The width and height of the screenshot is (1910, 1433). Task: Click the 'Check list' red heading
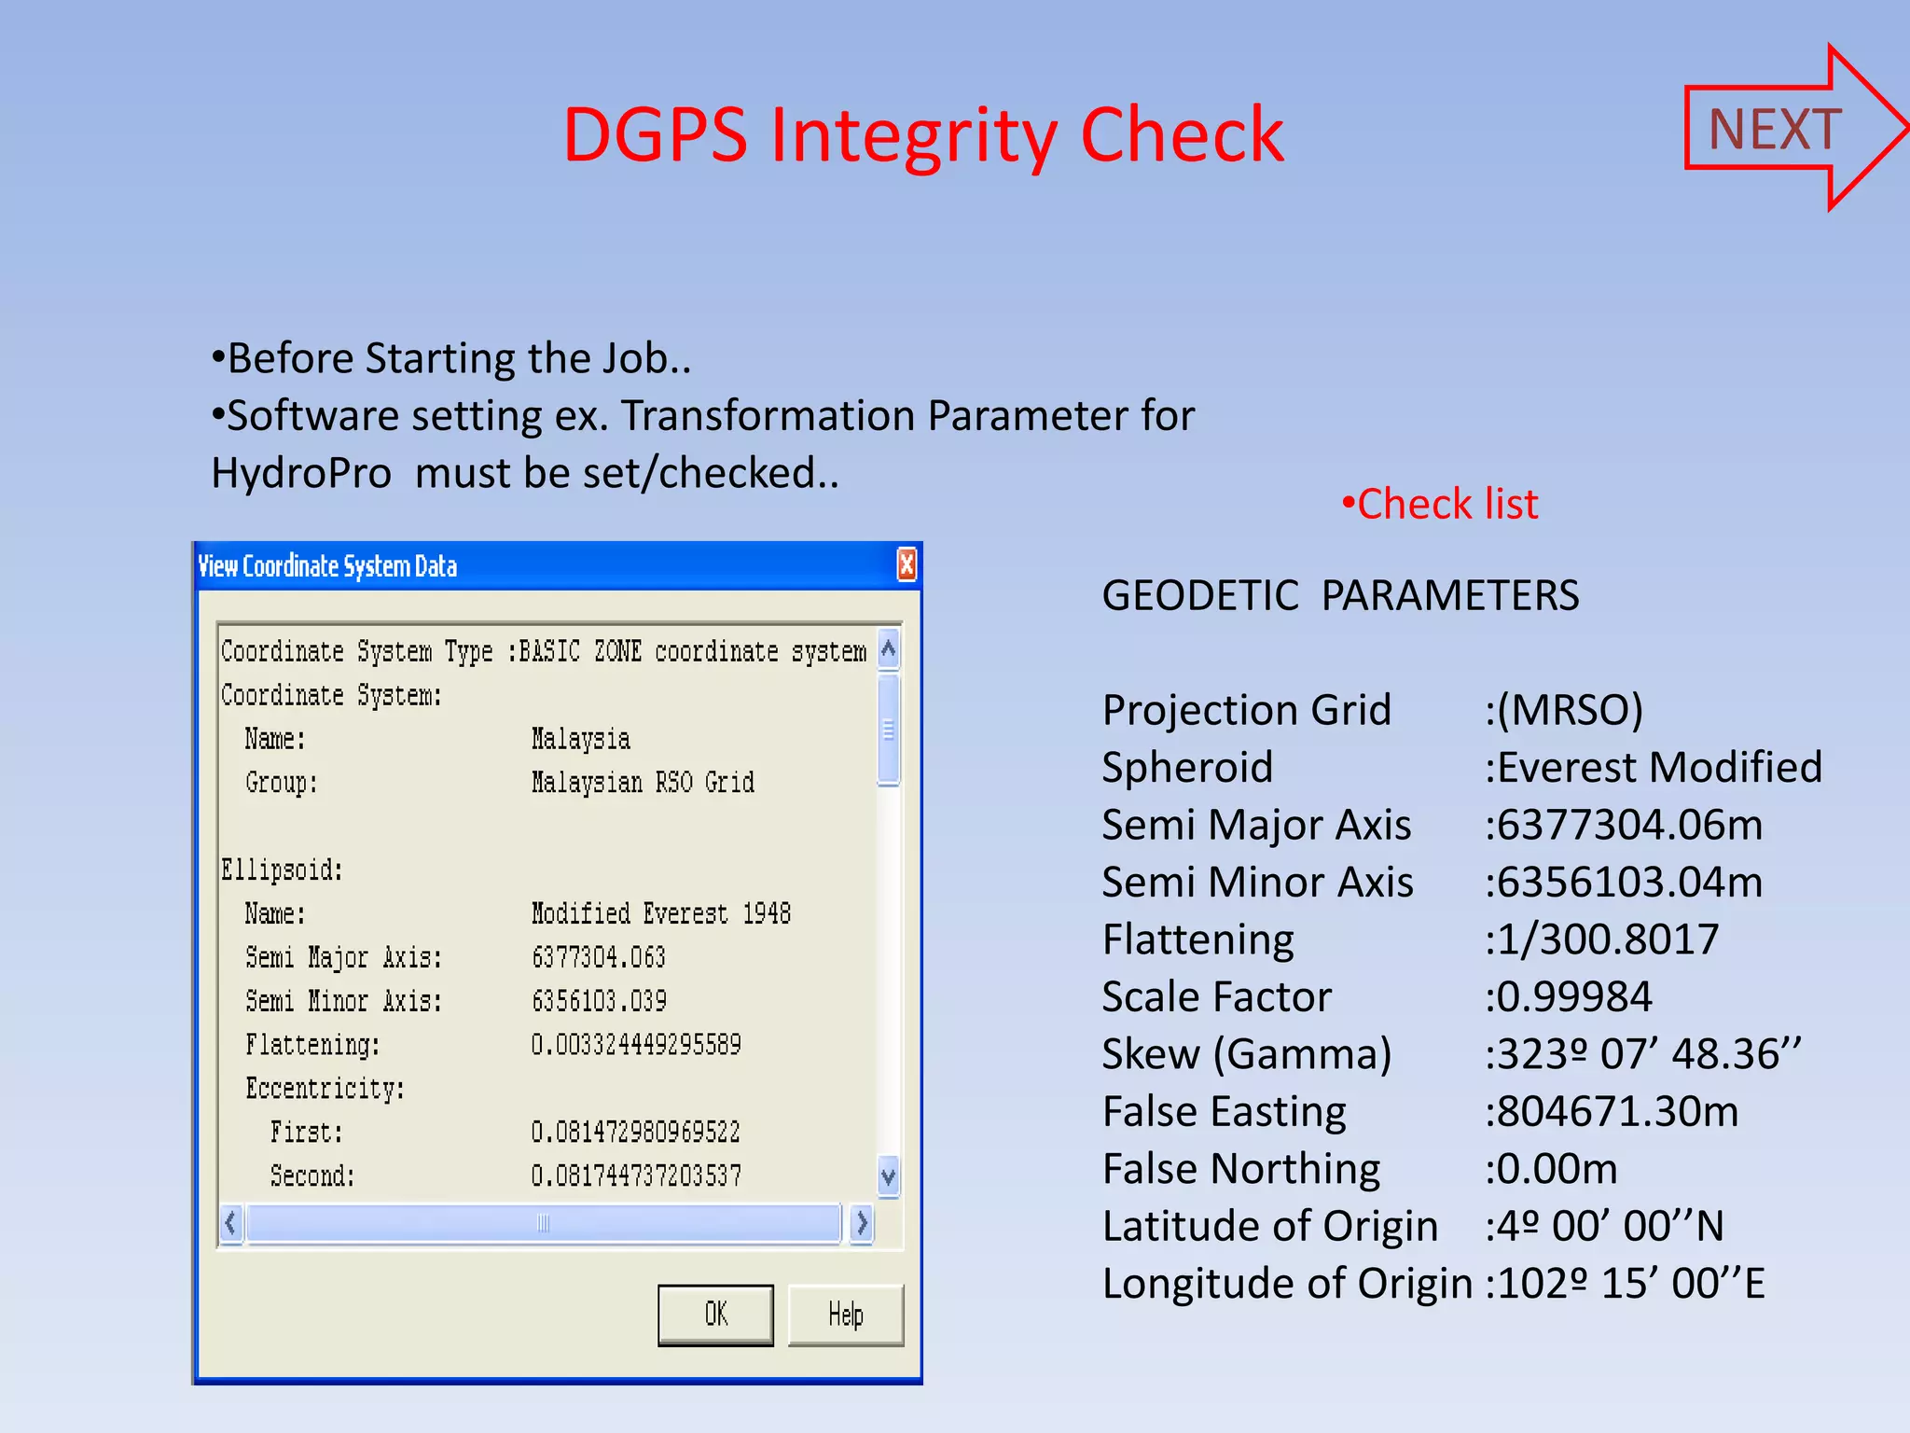point(1440,504)
